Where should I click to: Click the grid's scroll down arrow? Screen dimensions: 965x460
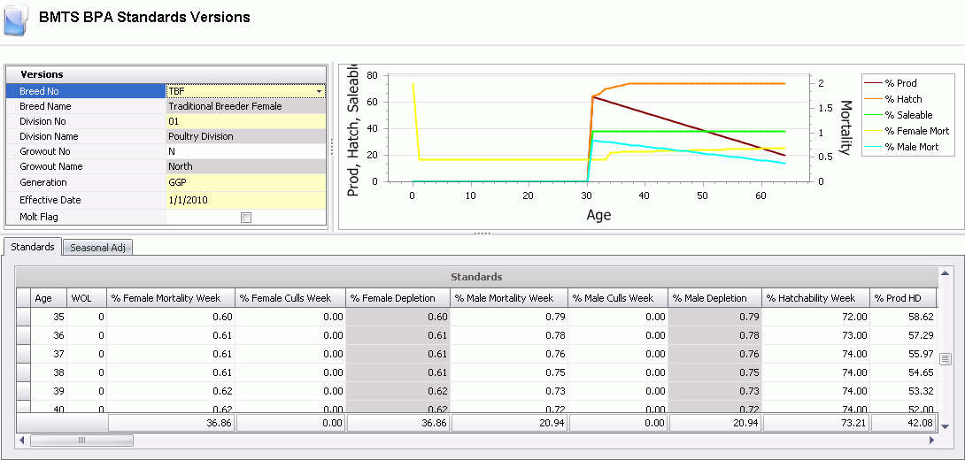tap(945, 425)
